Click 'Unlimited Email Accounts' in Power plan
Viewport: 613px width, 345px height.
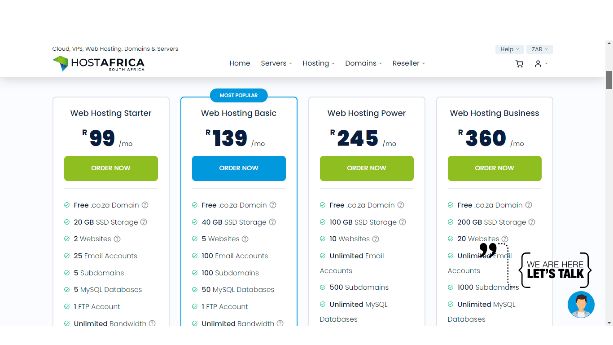(352, 263)
